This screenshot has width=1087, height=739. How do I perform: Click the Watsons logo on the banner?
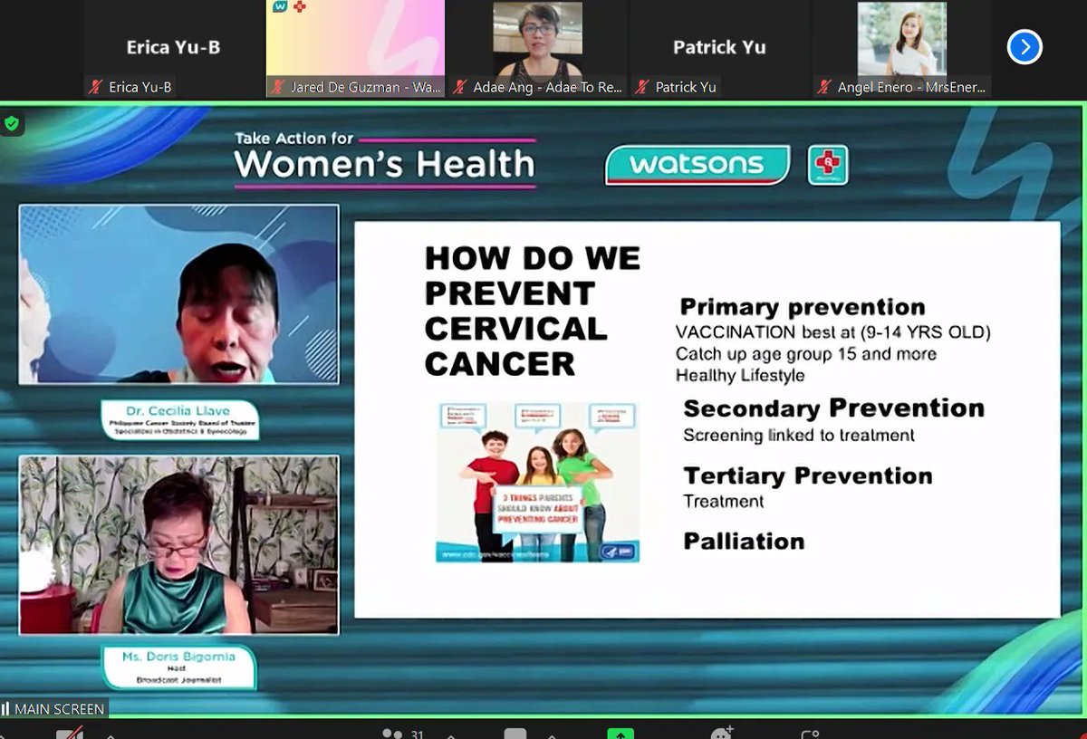click(x=697, y=165)
